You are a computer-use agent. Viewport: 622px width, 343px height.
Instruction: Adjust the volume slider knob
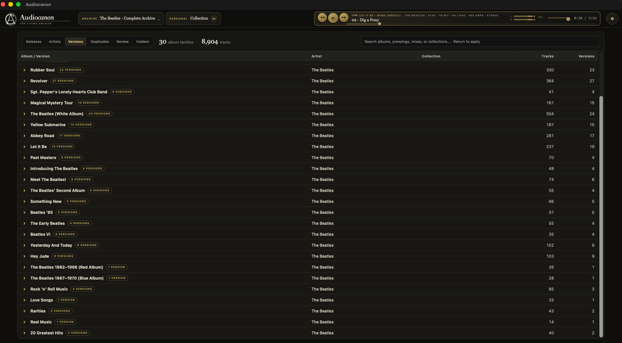click(x=568, y=19)
